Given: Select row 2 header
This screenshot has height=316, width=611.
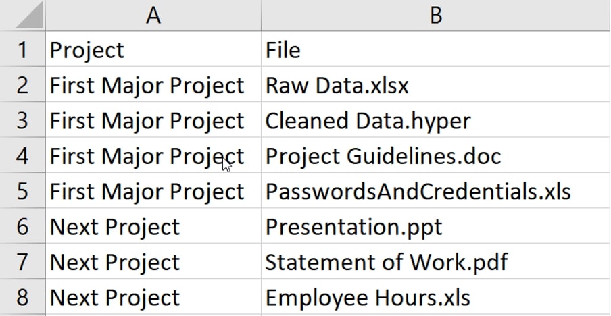Looking at the screenshot, I should [x=22, y=84].
